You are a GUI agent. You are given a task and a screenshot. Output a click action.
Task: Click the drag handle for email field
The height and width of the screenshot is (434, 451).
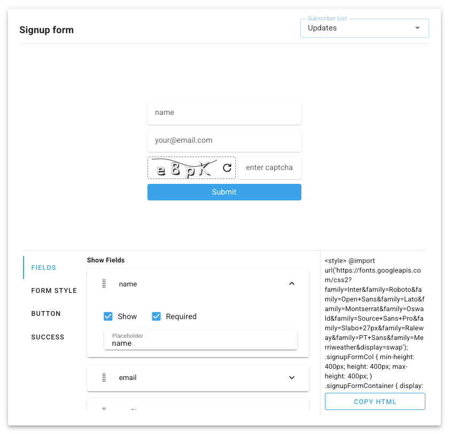click(x=104, y=377)
